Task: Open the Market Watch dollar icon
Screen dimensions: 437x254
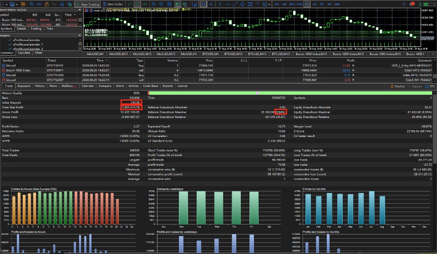Action: (x=23, y=4)
